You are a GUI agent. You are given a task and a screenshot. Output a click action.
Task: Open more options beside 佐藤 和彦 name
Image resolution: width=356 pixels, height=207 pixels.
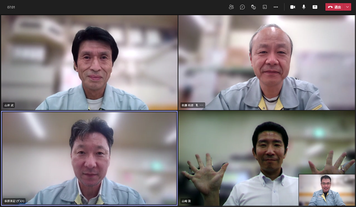[202, 105]
